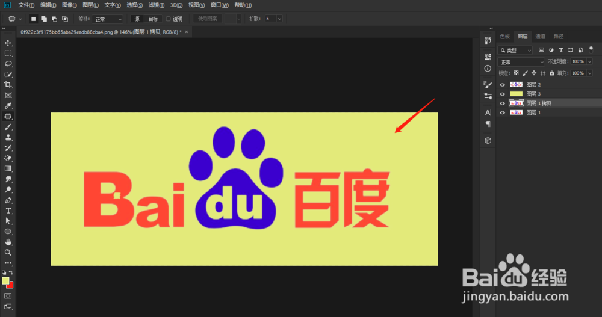Image resolution: width=602 pixels, height=317 pixels.
Task: Click New Selection mode in options bar
Action: (x=33, y=19)
